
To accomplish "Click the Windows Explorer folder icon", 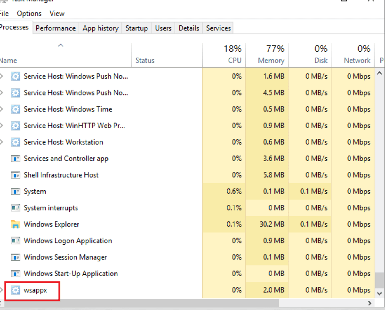I will [16, 224].
